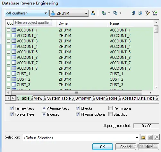Confirm with the OK button
The height and width of the screenshot is (152, 161).
tap(103, 147)
